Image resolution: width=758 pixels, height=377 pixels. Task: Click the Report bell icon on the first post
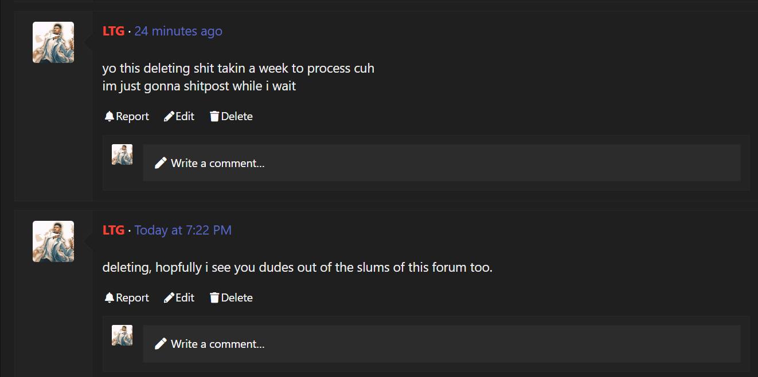tap(109, 116)
